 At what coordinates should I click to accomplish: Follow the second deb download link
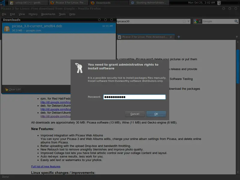tap(55, 116)
